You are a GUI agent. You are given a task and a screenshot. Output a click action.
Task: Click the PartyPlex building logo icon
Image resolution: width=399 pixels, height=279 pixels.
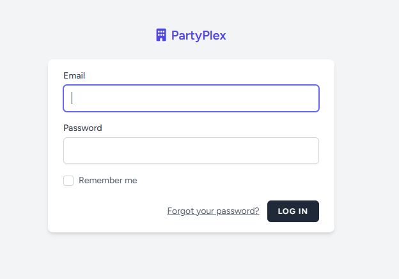[x=161, y=35]
